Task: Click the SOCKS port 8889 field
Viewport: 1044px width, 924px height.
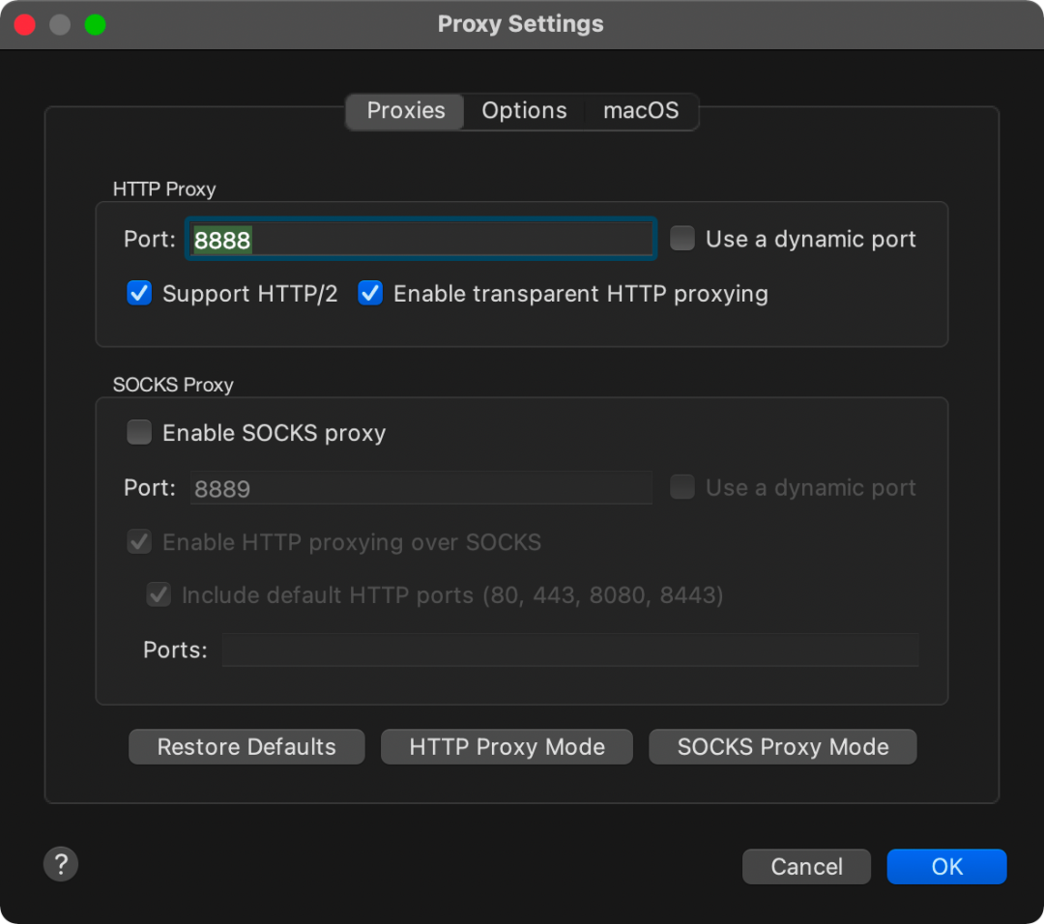Action: 420,488
